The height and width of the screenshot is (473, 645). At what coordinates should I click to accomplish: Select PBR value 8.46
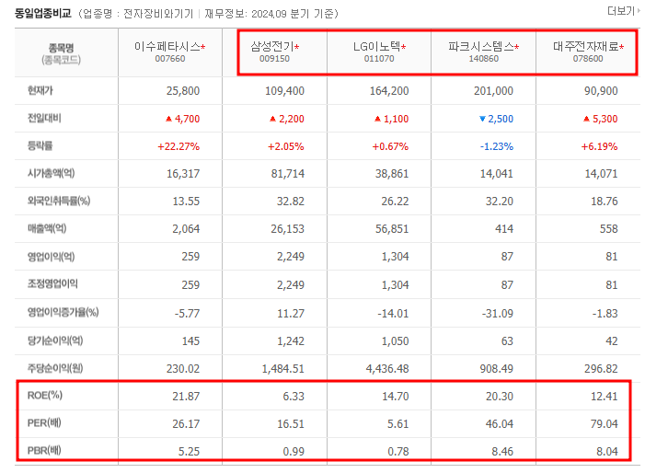502,452
